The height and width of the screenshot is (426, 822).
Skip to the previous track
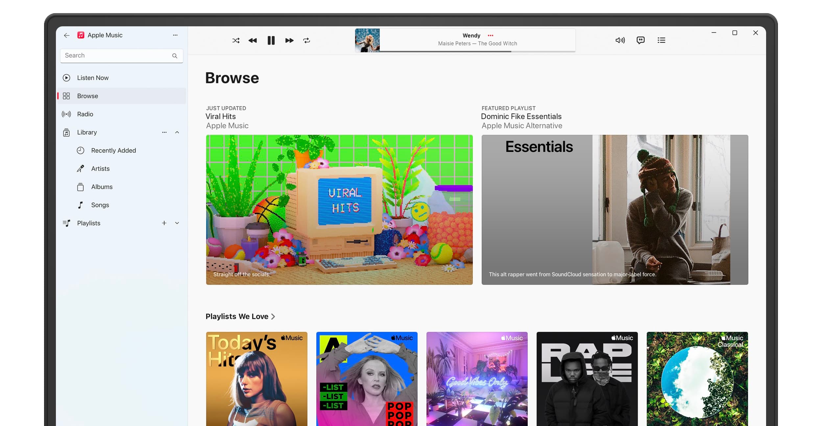click(253, 40)
